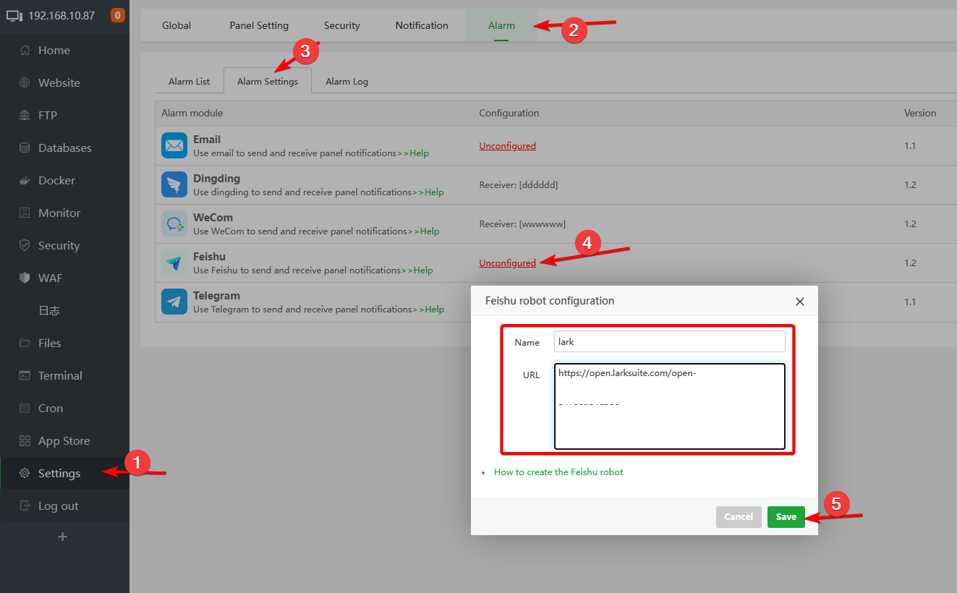Click Unconfigured link for Feishu
The image size is (957, 593).
(508, 263)
